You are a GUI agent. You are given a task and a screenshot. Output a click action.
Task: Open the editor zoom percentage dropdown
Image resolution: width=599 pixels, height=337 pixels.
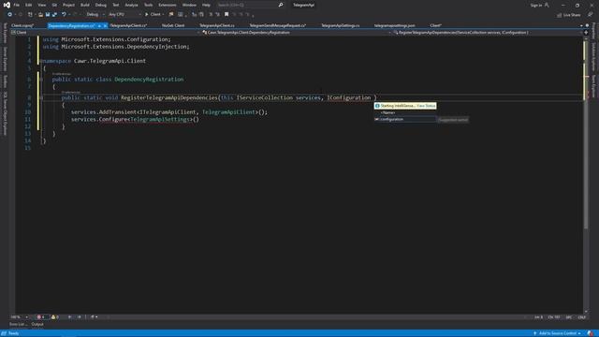[19, 317]
